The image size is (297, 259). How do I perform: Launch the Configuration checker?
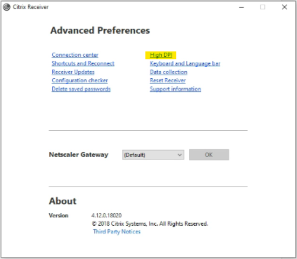80,80
